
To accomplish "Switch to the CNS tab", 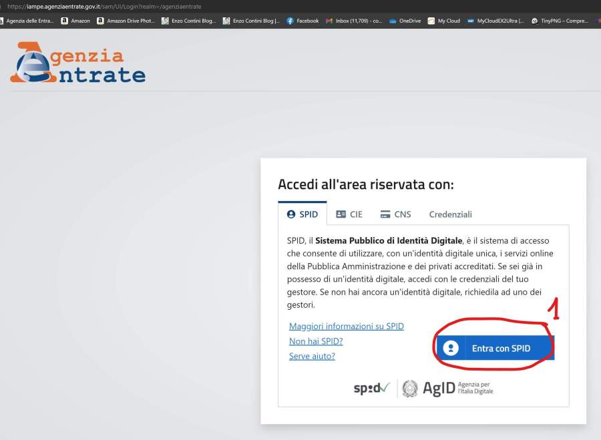I will coord(395,214).
